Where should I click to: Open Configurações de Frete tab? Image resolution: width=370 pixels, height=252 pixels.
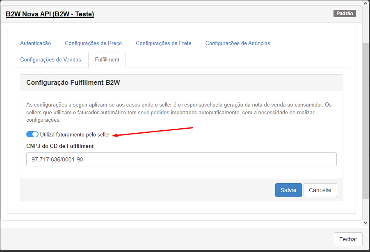[x=164, y=43]
